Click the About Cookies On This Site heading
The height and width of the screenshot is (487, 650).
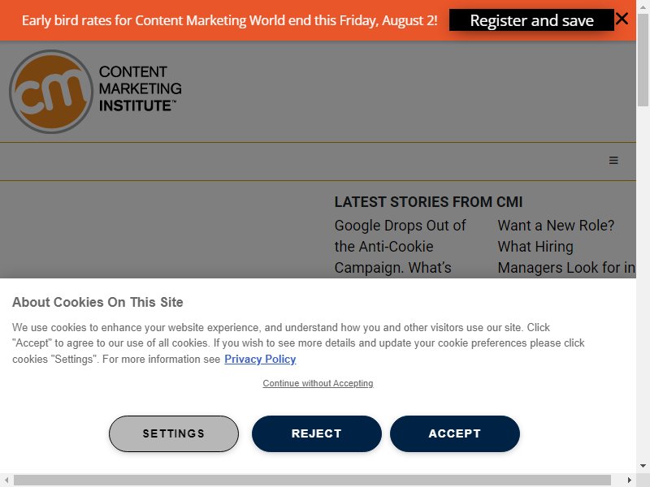pos(97,302)
